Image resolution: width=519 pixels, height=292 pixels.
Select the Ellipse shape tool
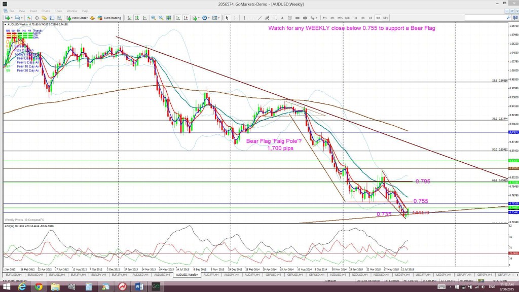[x=305, y=18]
